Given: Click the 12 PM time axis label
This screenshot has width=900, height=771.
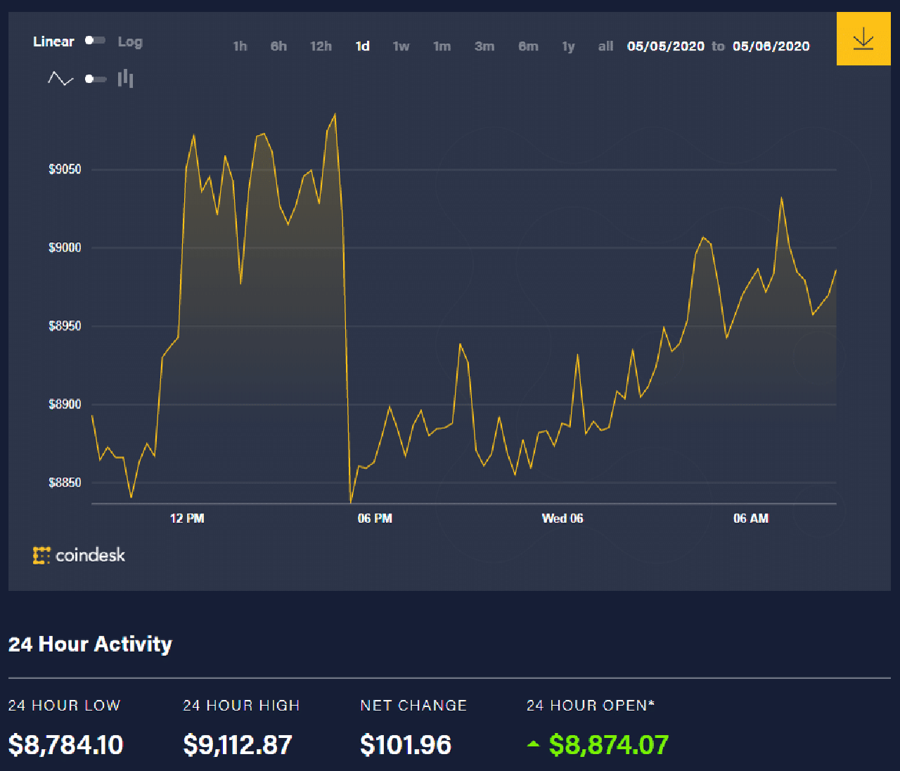Looking at the screenshot, I should (x=187, y=519).
